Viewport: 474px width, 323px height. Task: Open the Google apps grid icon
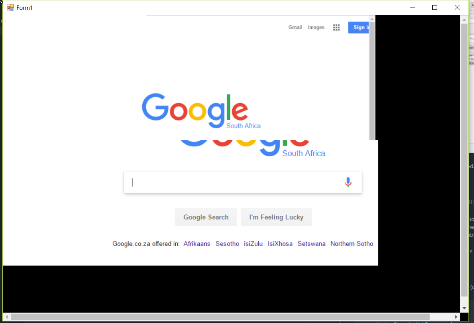tap(336, 27)
